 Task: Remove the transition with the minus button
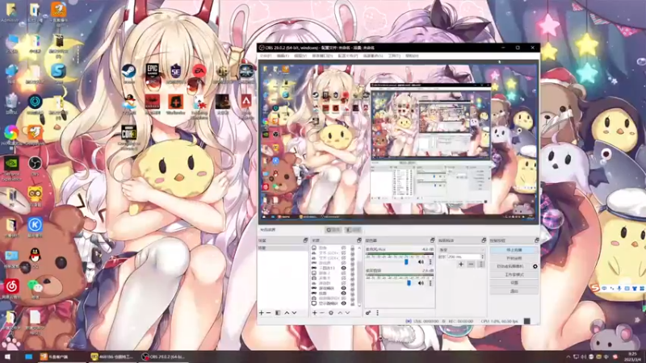[x=471, y=265]
